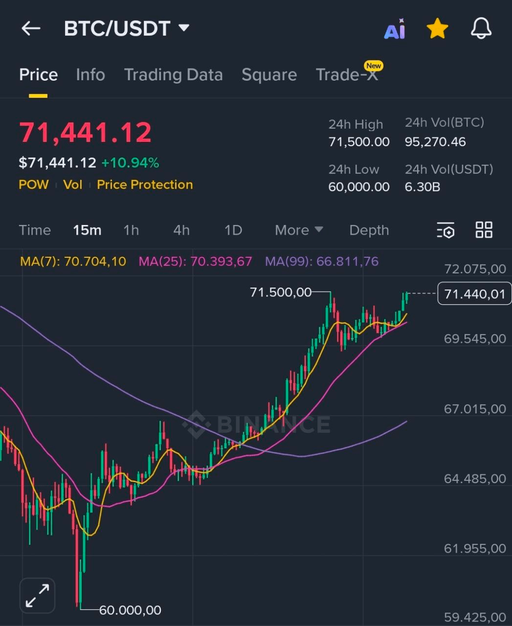Viewport: 512px width, 626px height.
Task: Open chart layout options with the grid icon
Action: coord(484,230)
